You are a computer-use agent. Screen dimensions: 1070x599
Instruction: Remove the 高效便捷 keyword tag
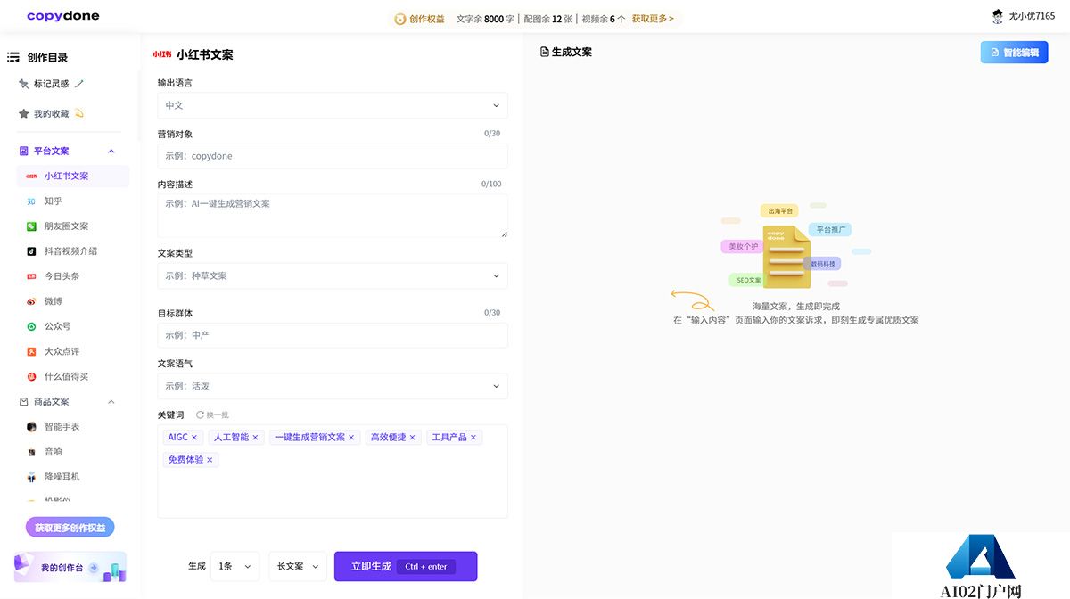coord(413,438)
